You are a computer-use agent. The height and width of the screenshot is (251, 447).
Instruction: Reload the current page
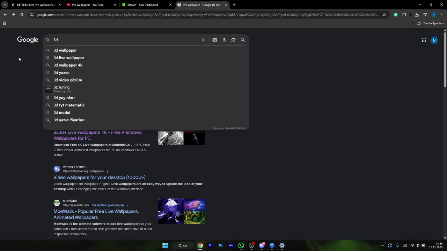pos(22,15)
